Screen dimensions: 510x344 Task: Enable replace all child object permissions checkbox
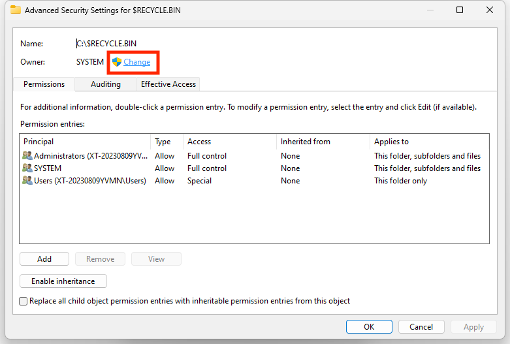point(24,302)
